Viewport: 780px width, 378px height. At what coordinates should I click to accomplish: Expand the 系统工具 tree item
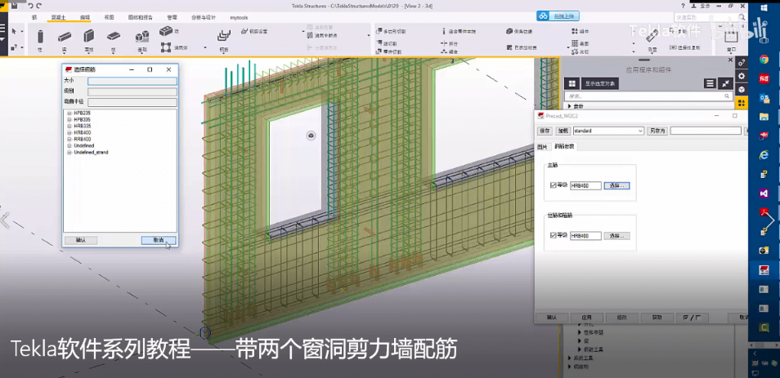pos(570,358)
